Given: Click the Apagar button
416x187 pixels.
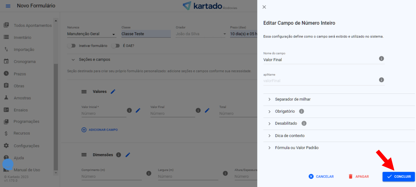Looking at the screenshot, I should coord(358,176).
